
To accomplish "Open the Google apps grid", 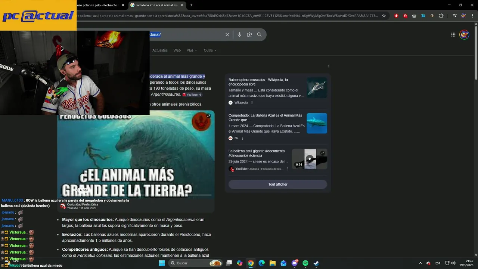I will tap(453, 34).
